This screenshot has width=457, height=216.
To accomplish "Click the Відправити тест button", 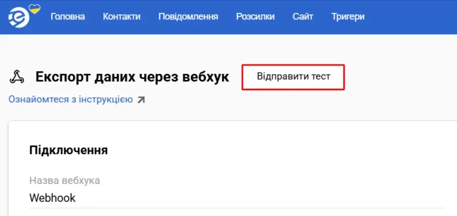I will pos(293,77).
